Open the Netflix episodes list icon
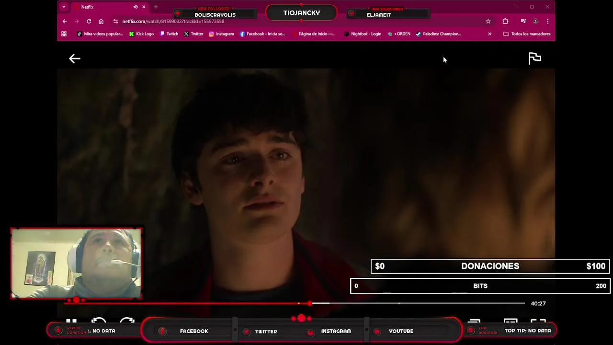This screenshot has width=613, height=345. pos(474,321)
